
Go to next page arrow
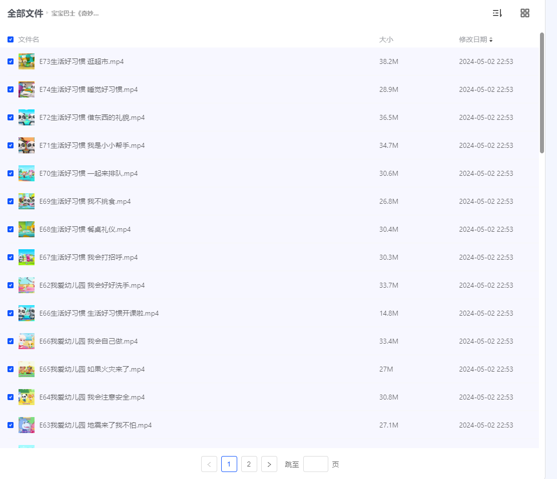coord(269,464)
